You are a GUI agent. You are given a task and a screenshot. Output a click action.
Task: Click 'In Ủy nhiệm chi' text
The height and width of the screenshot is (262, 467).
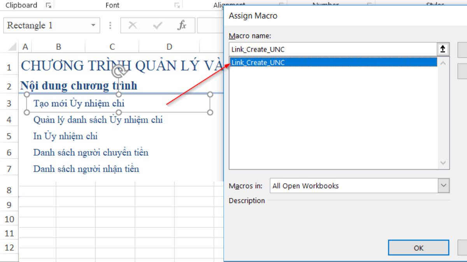(x=65, y=136)
